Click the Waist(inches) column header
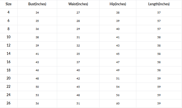 (x=78, y=4)
